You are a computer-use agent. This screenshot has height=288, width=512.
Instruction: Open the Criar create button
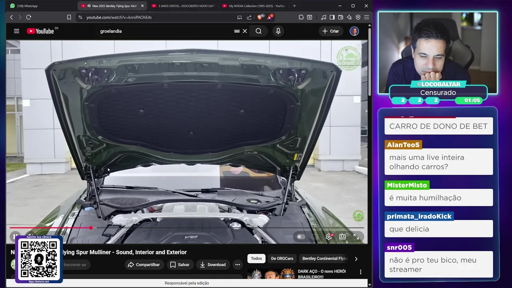[x=331, y=31]
